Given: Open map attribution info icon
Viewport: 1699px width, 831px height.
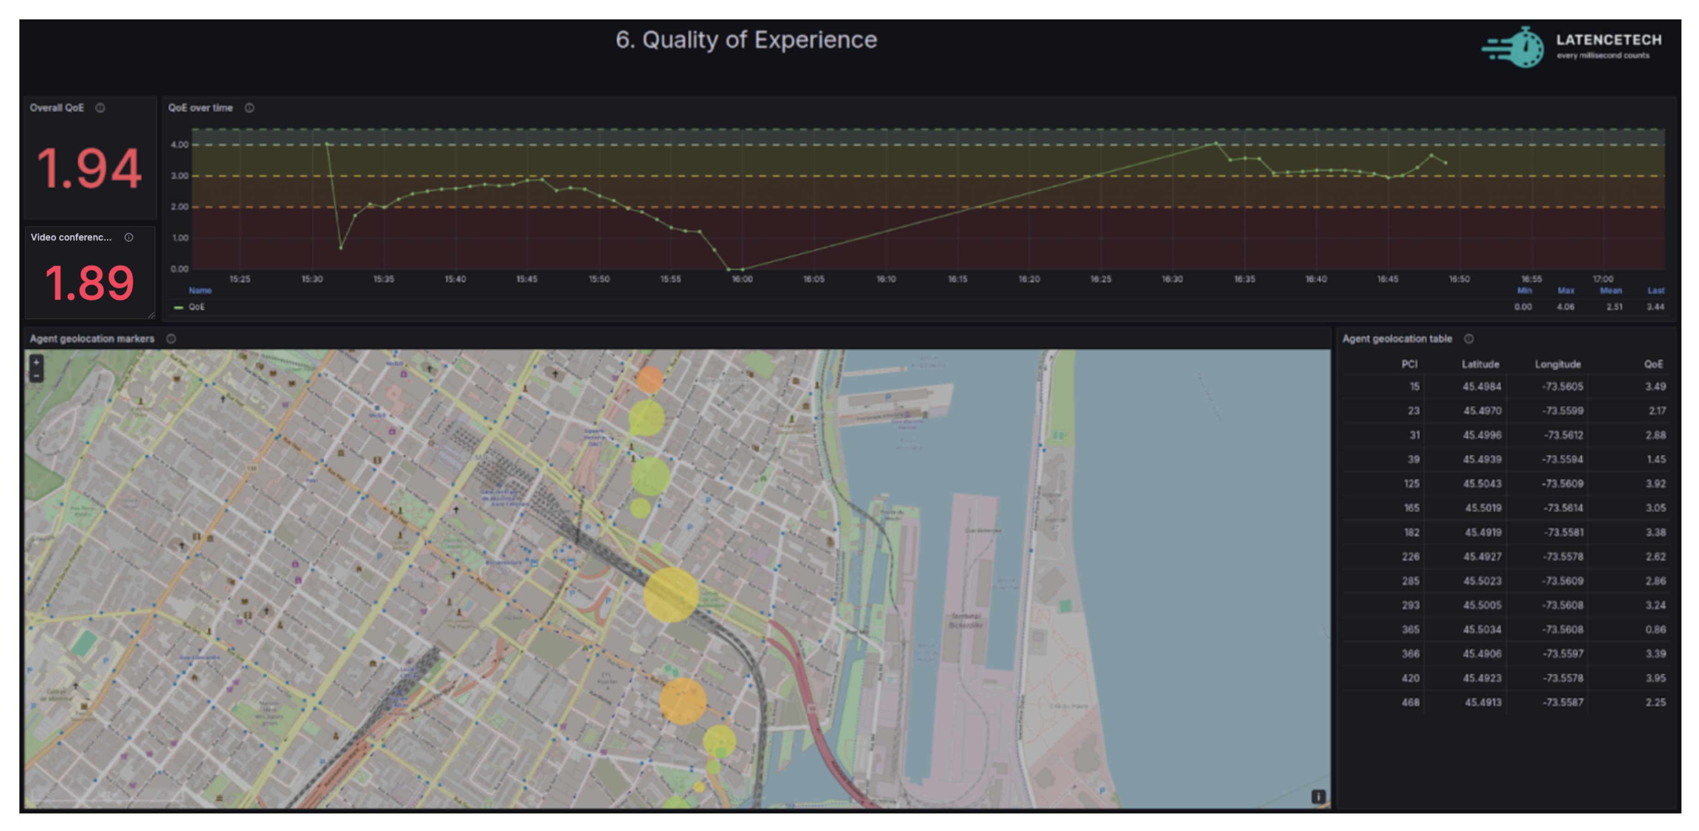Looking at the screenshot, I should pyautogui.click(x=1318, y=797).
